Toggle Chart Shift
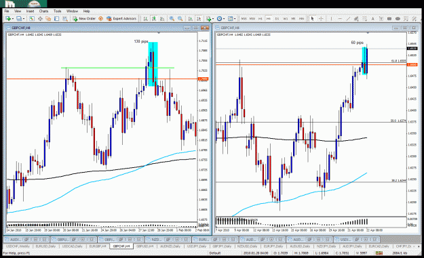This screenshot has height=258, width=424. coord(199,18)
